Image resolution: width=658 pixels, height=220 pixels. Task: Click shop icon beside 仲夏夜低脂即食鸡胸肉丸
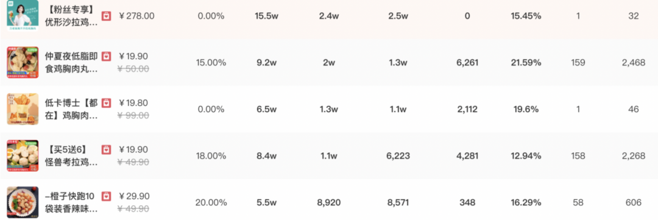point(107,57)
